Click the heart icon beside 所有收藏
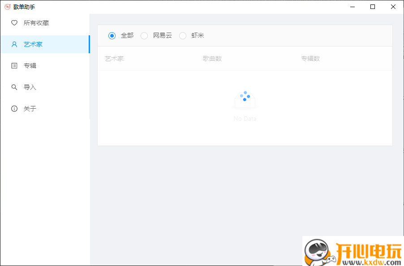This screenshot has width=404, height=266. 14,22
